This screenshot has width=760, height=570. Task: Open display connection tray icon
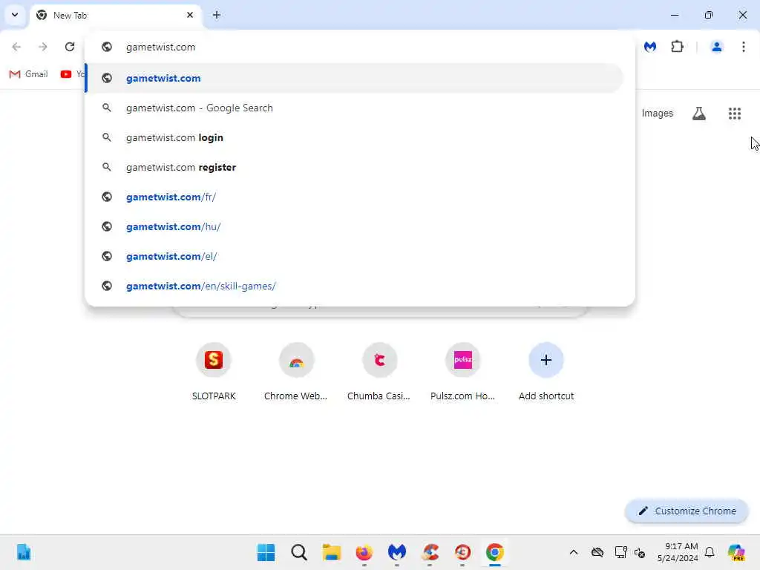[620, 552]
